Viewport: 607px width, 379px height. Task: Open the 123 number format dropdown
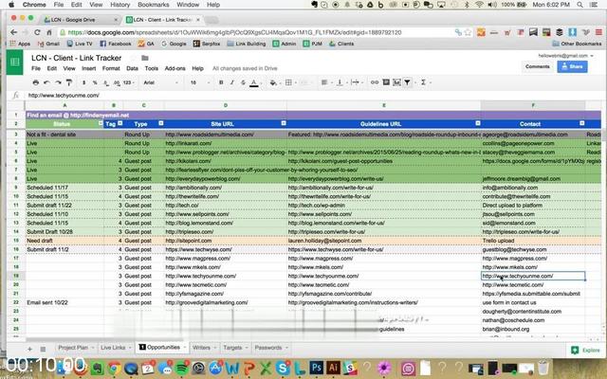(x=129, y=82)
